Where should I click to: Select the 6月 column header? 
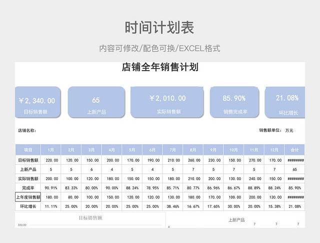152,150
